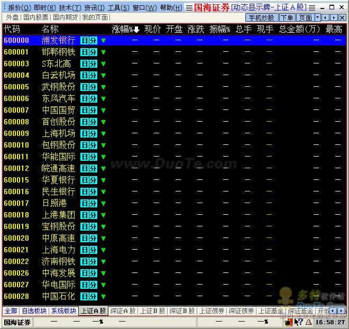This screenshot has width=349, height=329.
Task: Expand green triangle for 中海发展
Action: click(103, 273)
